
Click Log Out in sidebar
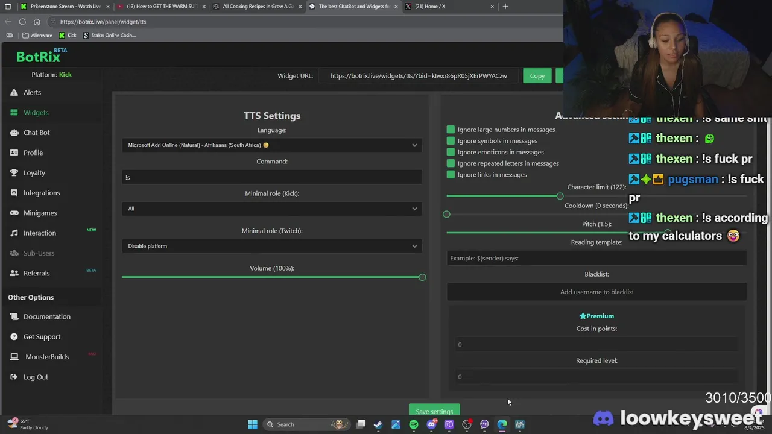[x=36, y=377]
